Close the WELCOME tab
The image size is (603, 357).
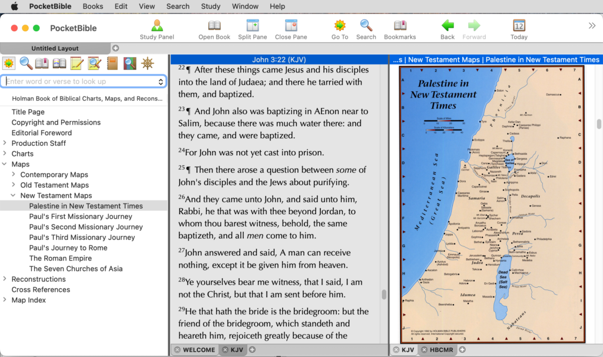177,350
